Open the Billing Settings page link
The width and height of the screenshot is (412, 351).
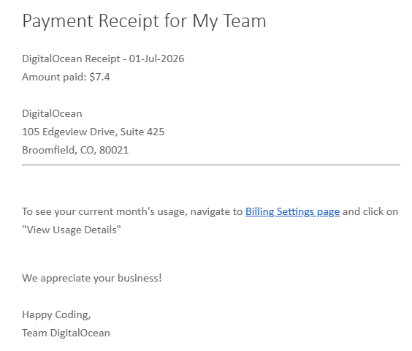[292, 212]
